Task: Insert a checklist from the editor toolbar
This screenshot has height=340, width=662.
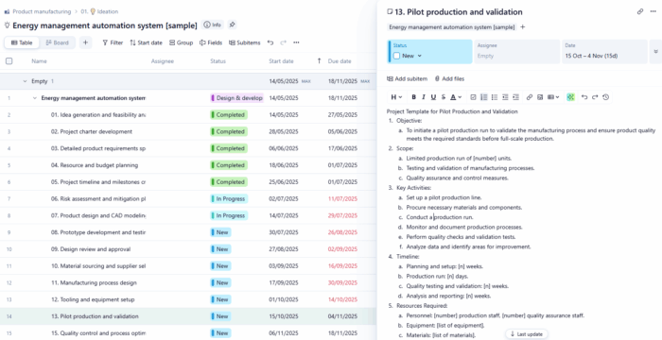Action: pyautogui.click(x=473, y=97)
